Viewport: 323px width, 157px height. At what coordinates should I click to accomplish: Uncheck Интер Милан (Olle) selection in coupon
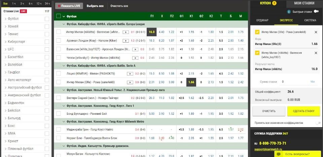[257, 32]
